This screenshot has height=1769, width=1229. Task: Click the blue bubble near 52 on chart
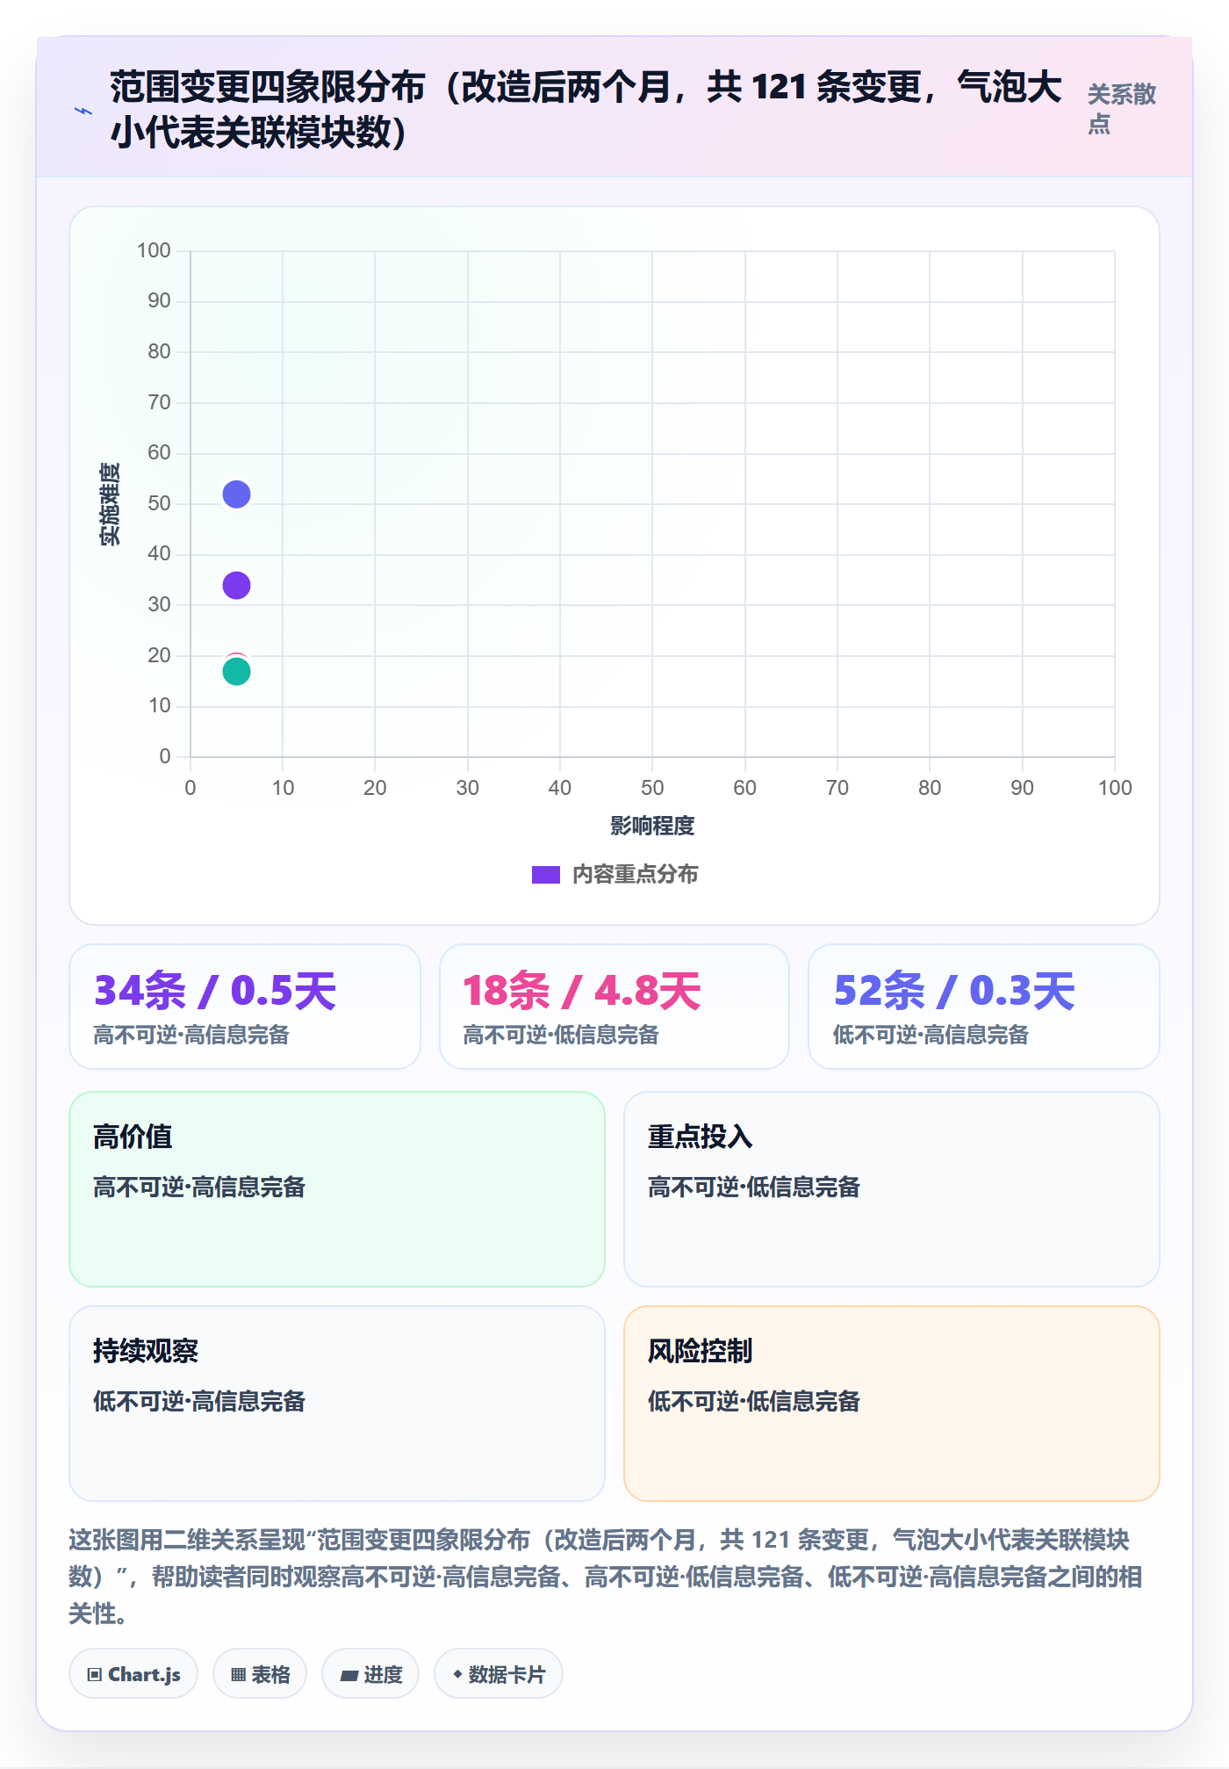(x=236, y=495)
